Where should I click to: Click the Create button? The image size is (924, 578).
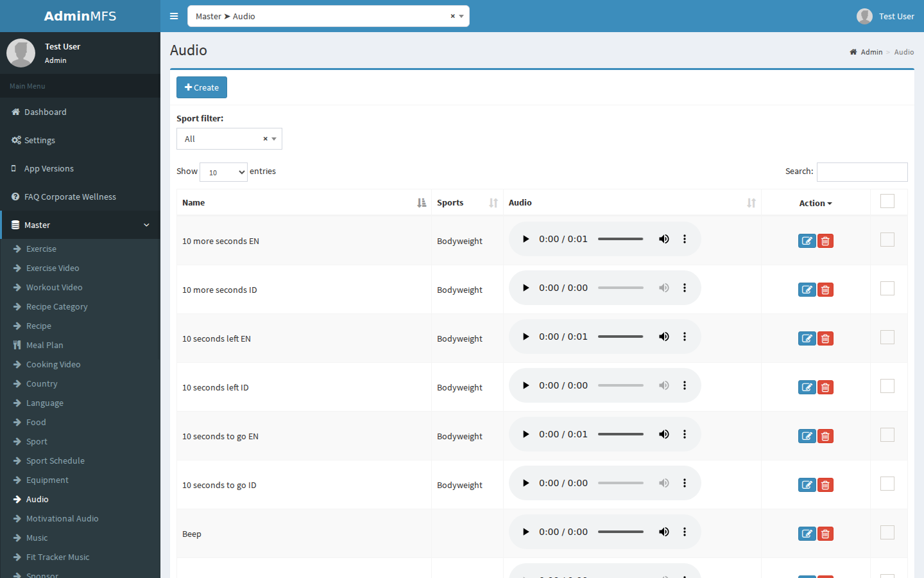tap(201, 87)
